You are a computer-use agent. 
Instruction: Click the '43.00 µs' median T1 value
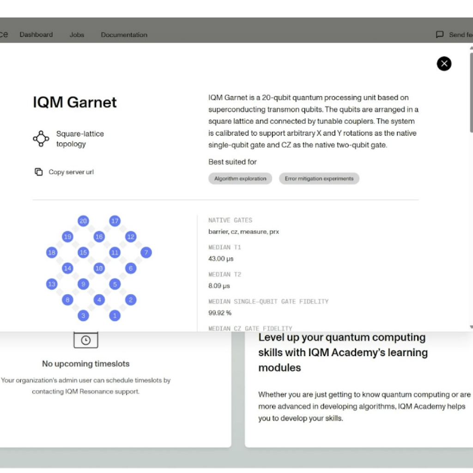tap(221, 259)
